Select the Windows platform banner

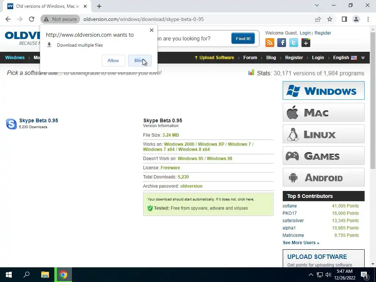click(x=323, y=90)
